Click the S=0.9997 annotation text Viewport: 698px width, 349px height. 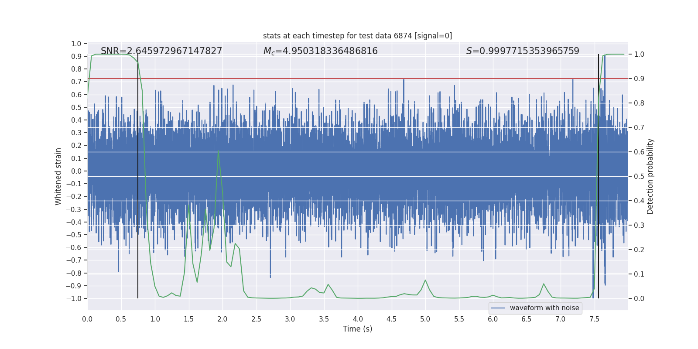pos(523,51)
